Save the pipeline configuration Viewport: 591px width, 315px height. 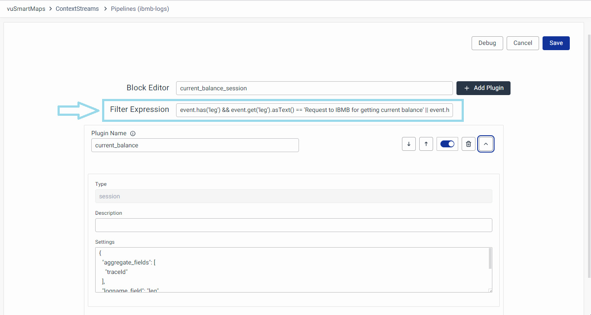556,43
